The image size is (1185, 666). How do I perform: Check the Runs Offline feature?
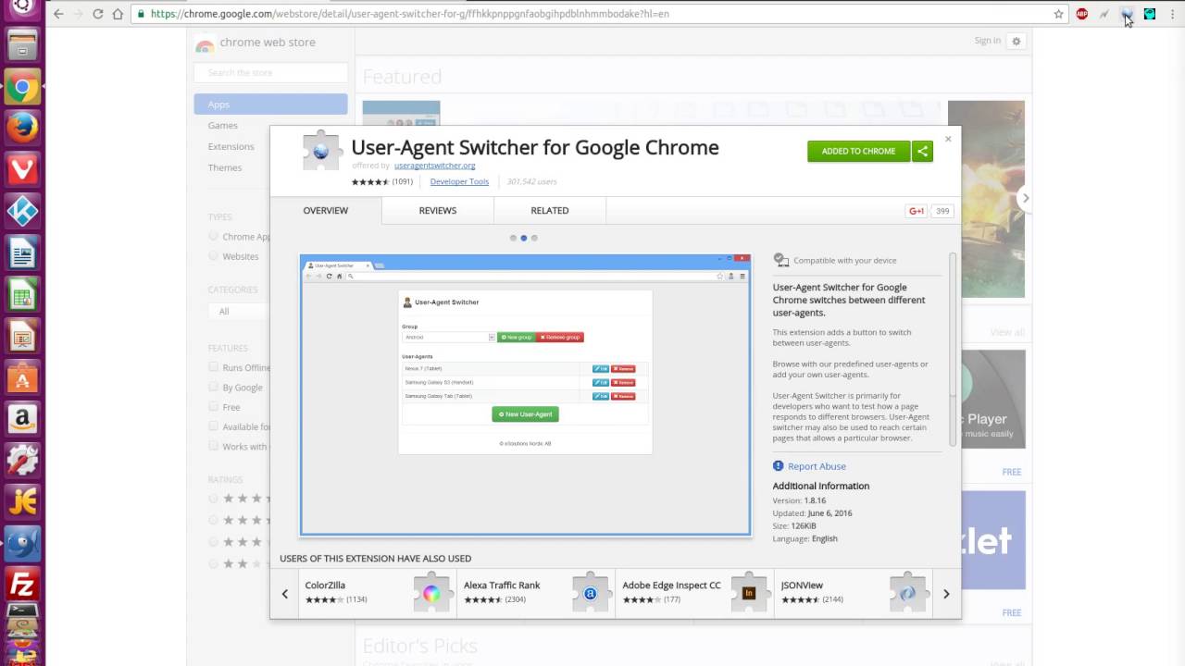coord(213,367)
